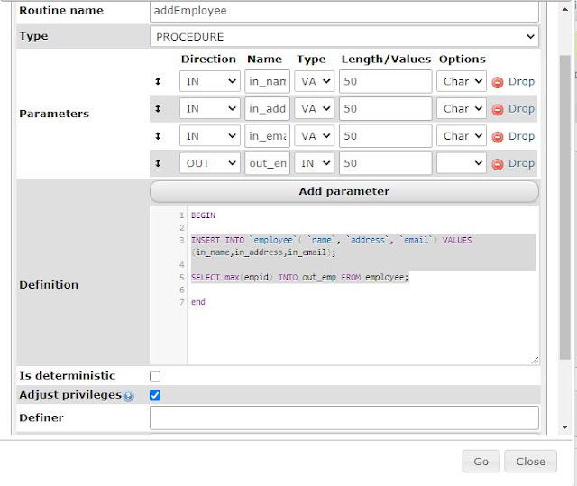Open the Direction dropdown for the in_address parameter
The width and height of the screenshot is (577, 486).
[210, 108]
